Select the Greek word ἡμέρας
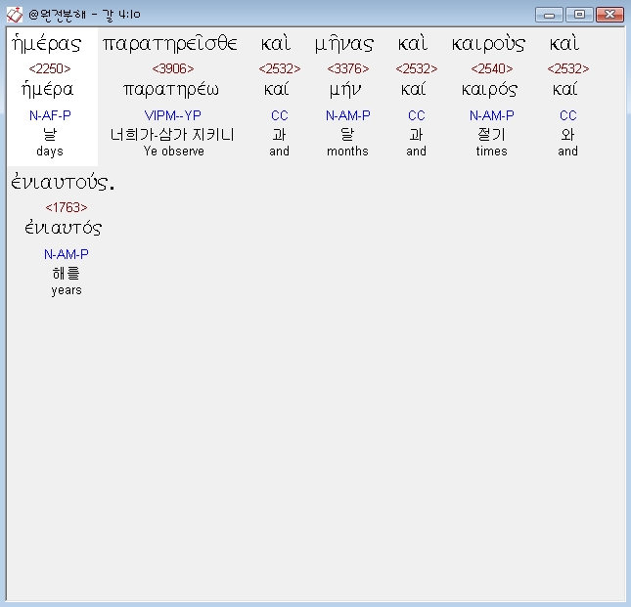631x607 pixels. 47,43
